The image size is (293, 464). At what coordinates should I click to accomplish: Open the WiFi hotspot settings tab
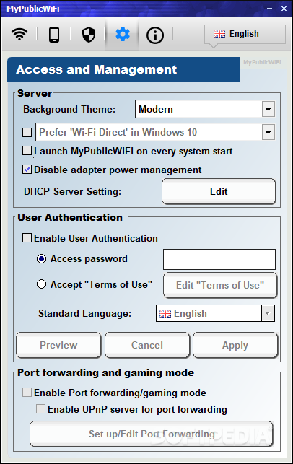tap(19, 35)
